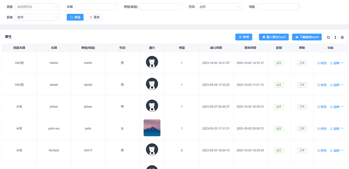Click the 重置 reset button
This screenshot has width=349, height=169.
95,17
